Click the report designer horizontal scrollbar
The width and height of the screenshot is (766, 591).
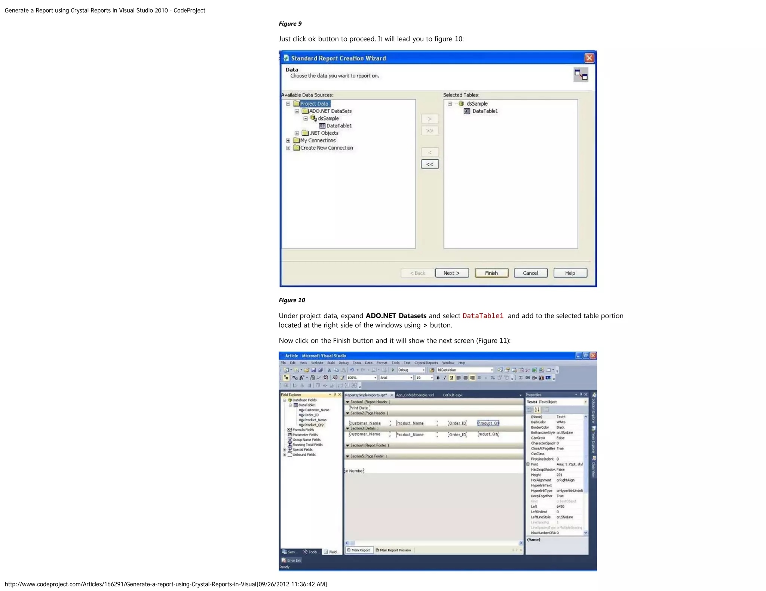pyautogui.click(x=433, y=543)
